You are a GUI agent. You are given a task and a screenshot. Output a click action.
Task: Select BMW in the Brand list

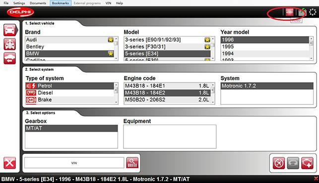click(x=69, y=53)
